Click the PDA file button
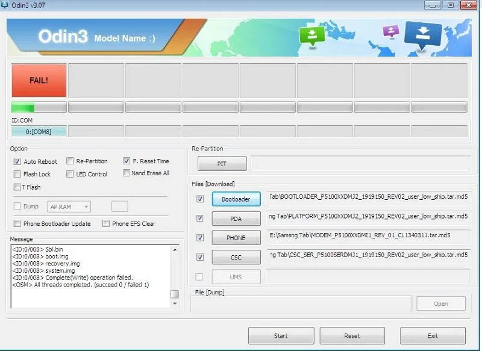This screenshot has height=351, width=482. coord(236,219)
